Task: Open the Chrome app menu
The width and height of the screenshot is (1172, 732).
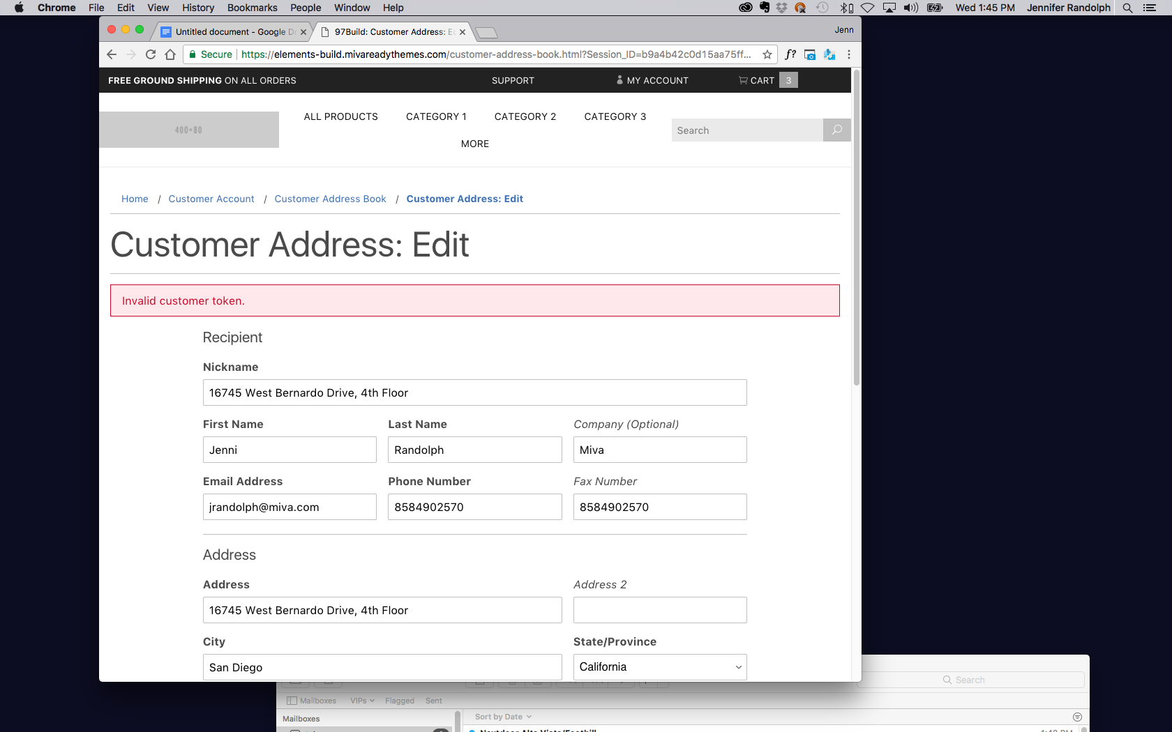Action: pos(57,8)
